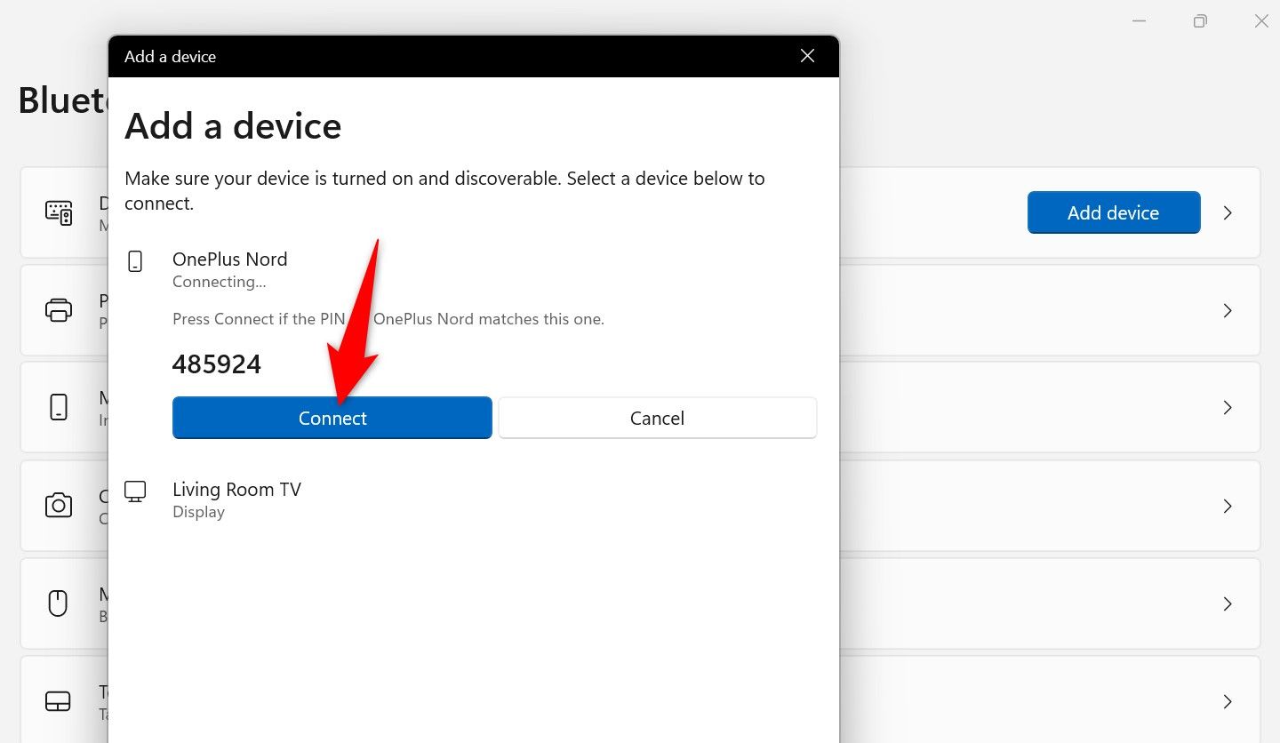
Task: Open the camera icon in the Settings list
Action: point(59,506)
